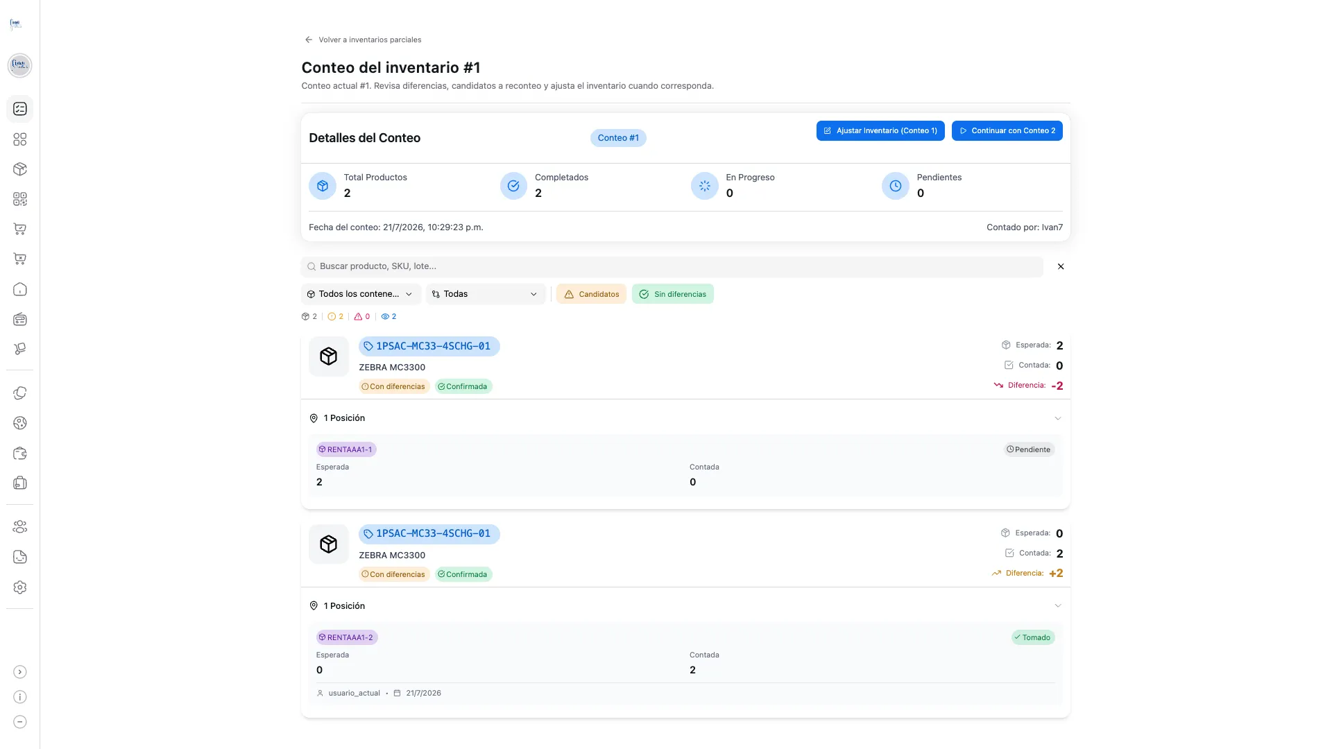
Task: Click Con diferencias badge on second product
Action: 394,574
